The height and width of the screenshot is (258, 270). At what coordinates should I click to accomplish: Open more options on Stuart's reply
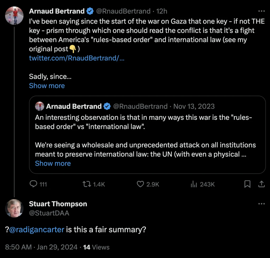click(x=261, y=204)
